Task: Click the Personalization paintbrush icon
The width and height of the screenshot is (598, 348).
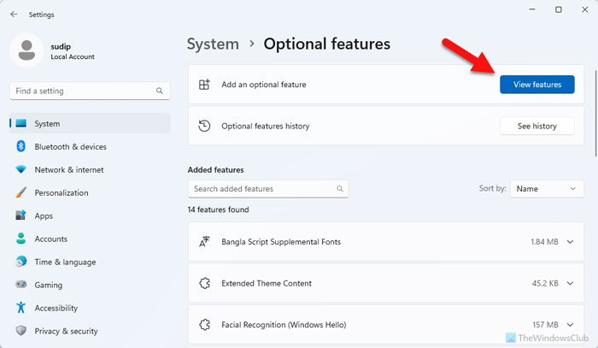Action: click(x=21, y=192)
